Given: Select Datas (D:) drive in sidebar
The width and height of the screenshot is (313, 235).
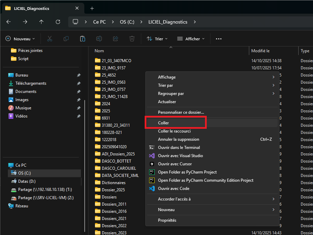Looking at the screenshot, I should pyautogui.click(x=27, y=181).
